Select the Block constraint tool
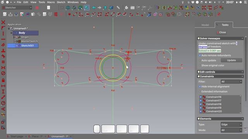The height and width of the screenshot is (139, 248). click(x=3, y=73)
